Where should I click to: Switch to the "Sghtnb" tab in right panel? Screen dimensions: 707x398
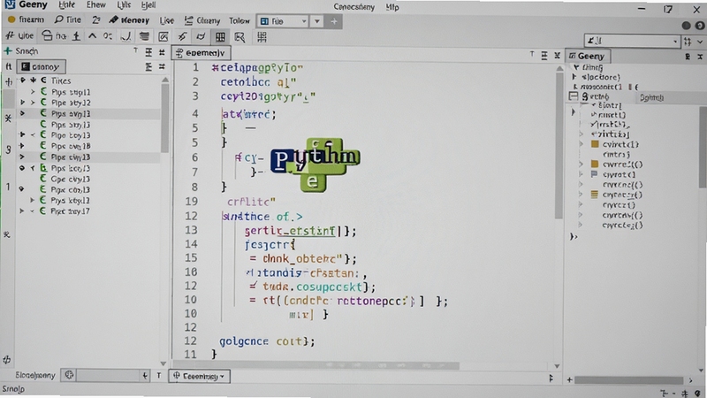click(x=651, y=97)
